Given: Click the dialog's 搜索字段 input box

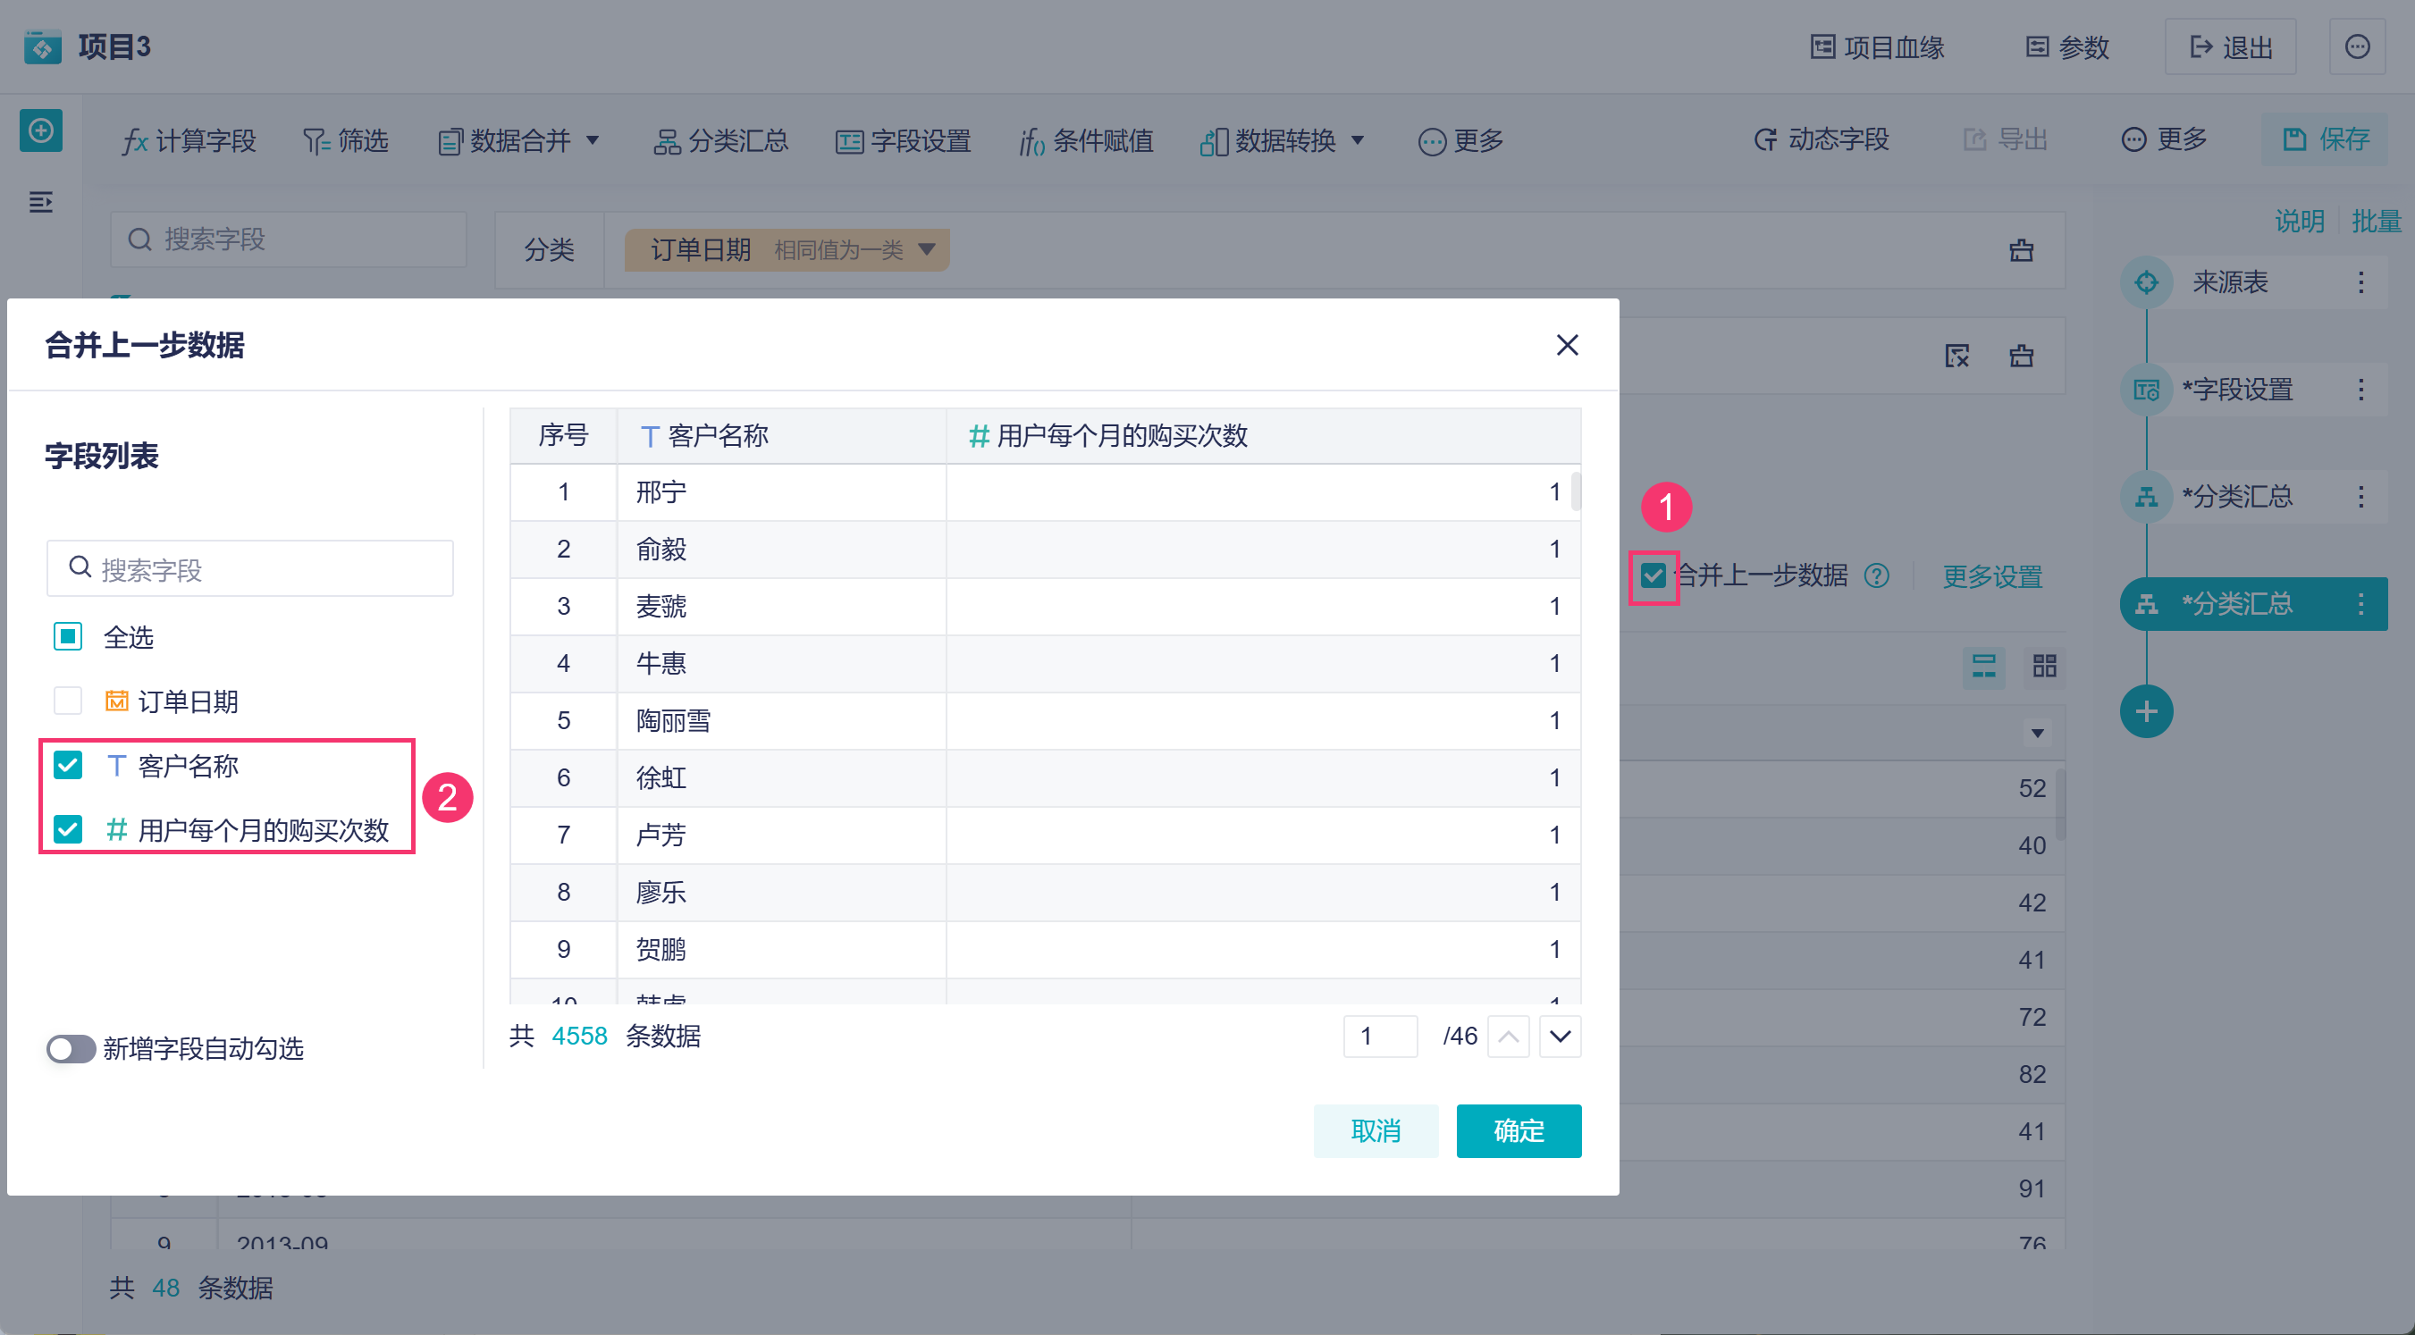Looking at the screenshot, I should tap(250, 569).
